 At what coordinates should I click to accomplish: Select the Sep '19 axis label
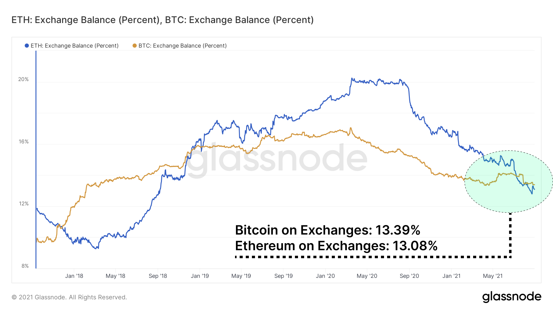pyautogui.click(x=284, y=276)
